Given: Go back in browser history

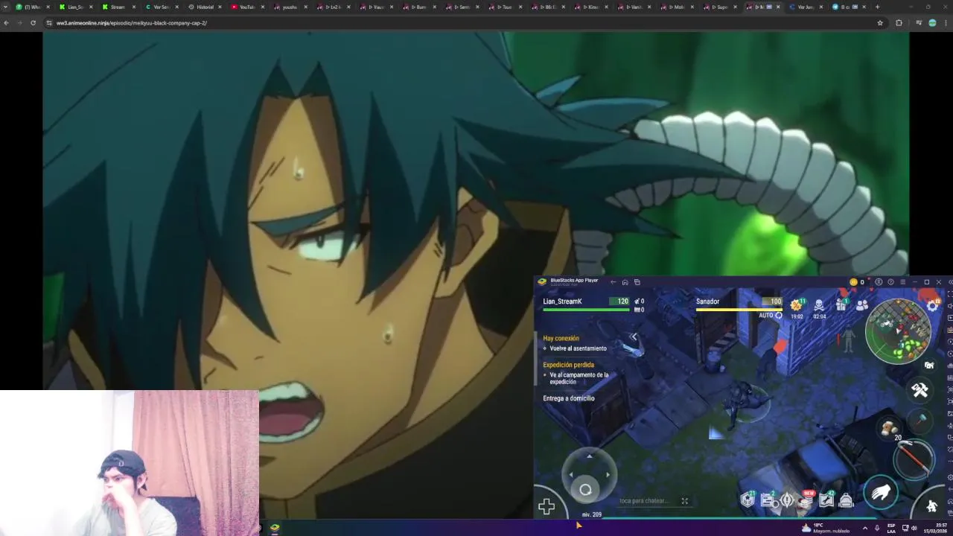Looking at the screenshot, I should [x=6, y=22].
